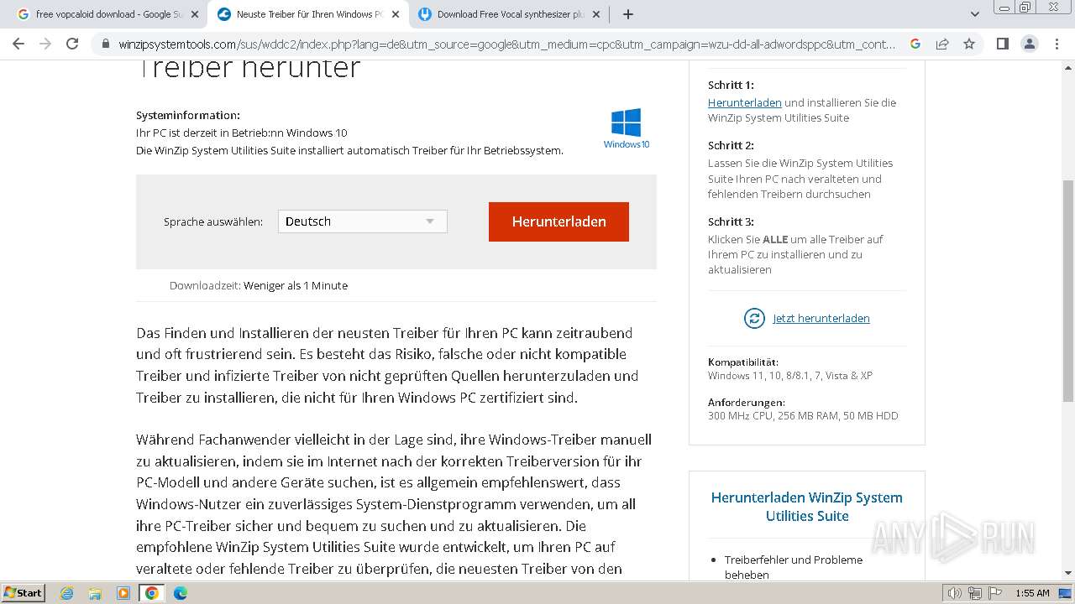Go forward to the next page

pyautogui.click(x=45, y=44)
